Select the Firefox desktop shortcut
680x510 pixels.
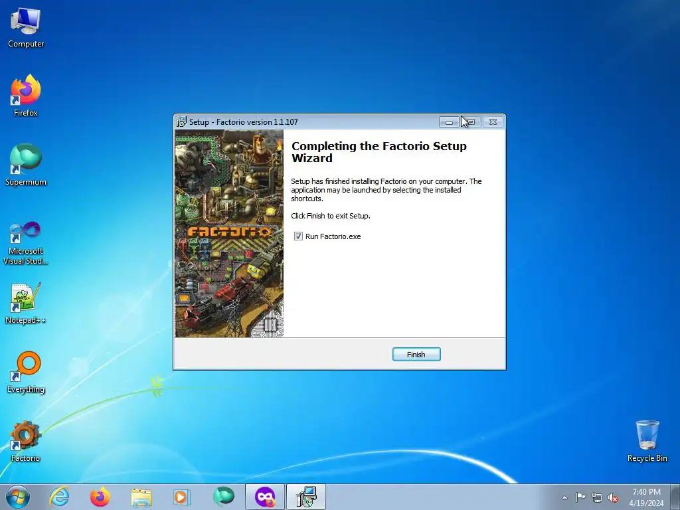[26, 96]
